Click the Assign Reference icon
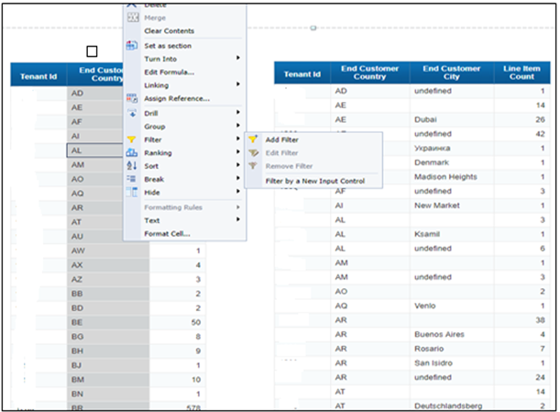560x412 pixels. point(131,98)
